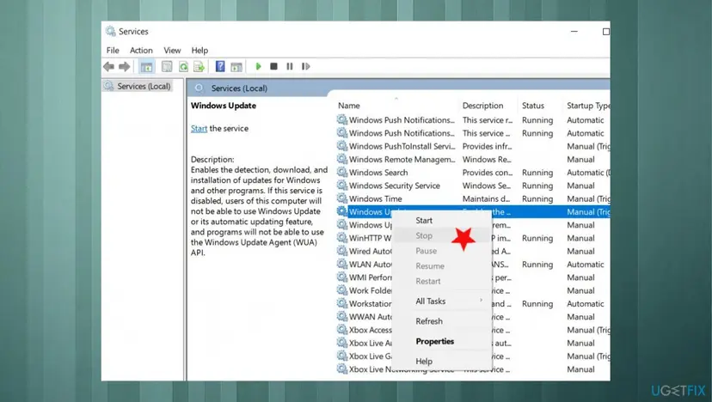
Task: Select Services (Local) in the left tree
Action: pos(144,86)
